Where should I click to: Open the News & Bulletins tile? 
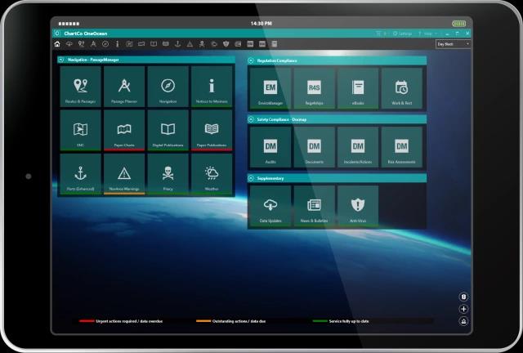point(314,206)
